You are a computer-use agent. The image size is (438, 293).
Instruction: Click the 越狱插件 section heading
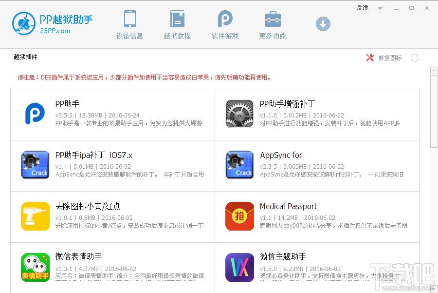25,57
